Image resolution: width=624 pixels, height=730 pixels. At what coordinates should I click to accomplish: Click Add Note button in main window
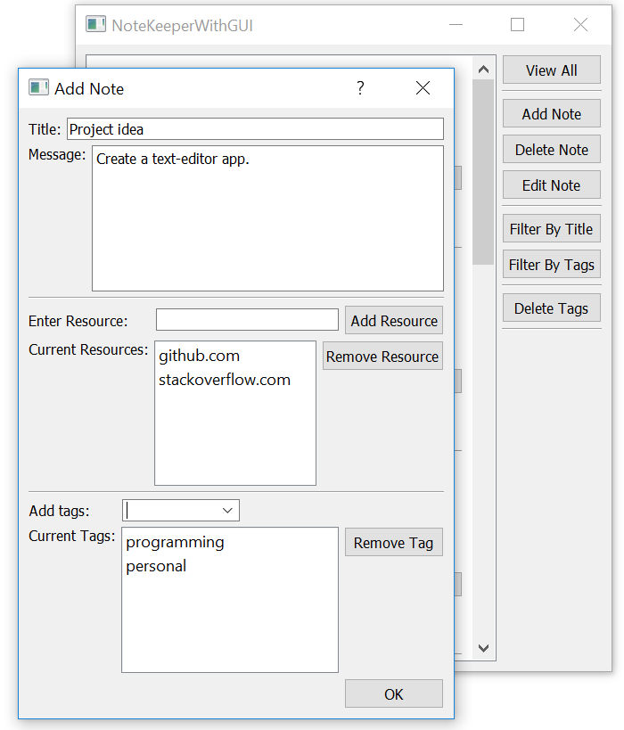pos(552,113)
